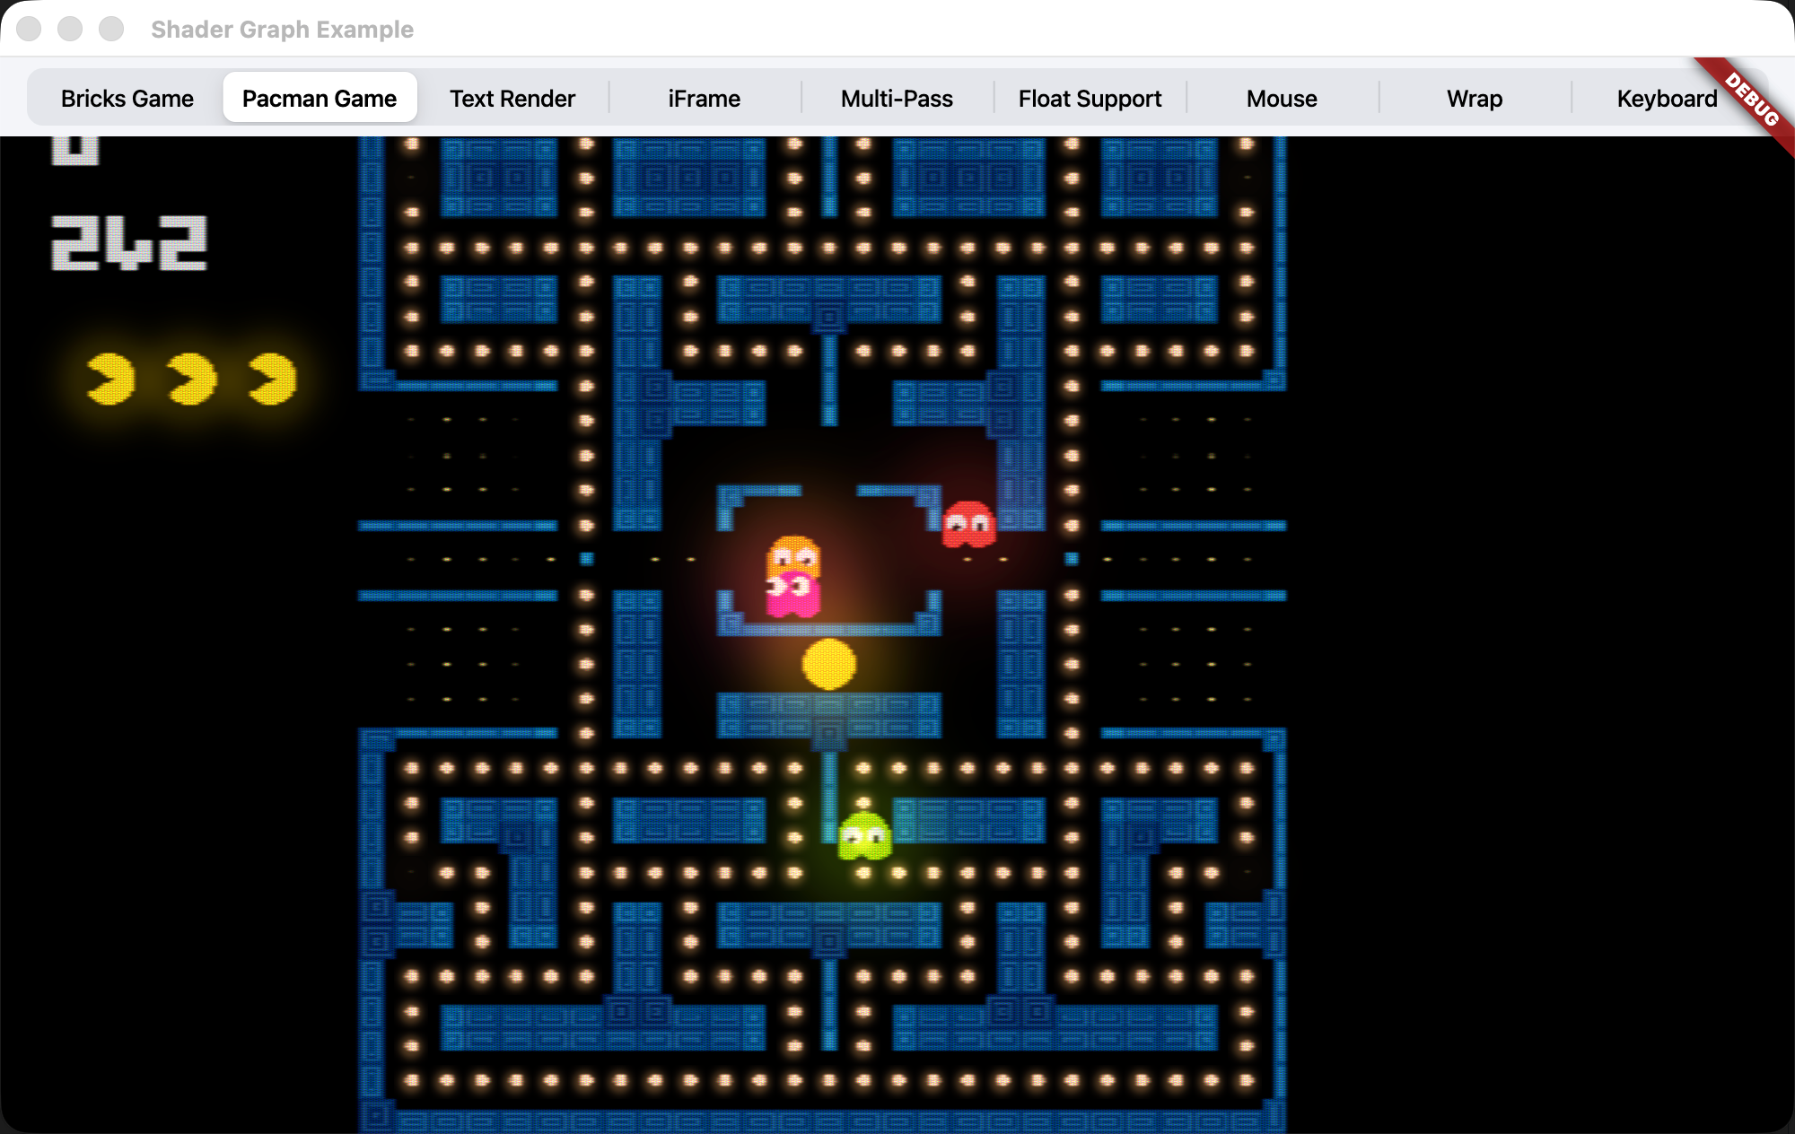Open the Text Render tab

pos(512,98)
